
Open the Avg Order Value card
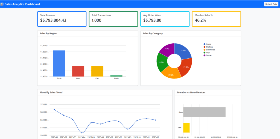[165, 19]
